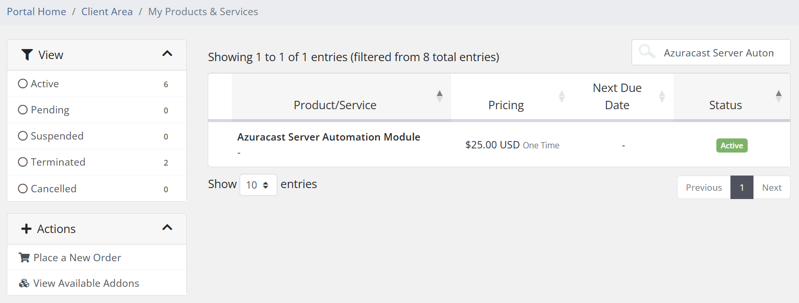
Task: Click the plus icon beside Actions
Action: [x=26, y=229]
